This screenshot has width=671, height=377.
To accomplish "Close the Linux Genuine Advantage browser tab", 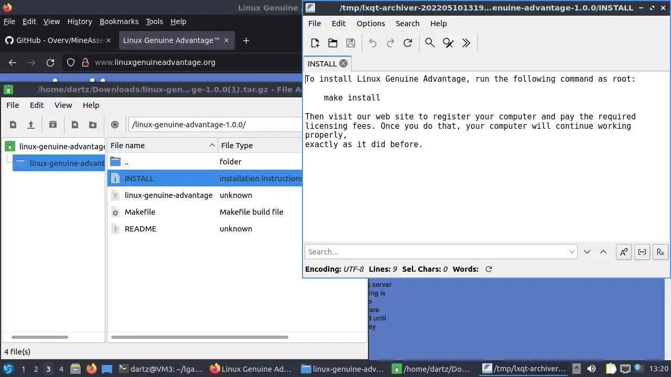I will tap(226, 40).
